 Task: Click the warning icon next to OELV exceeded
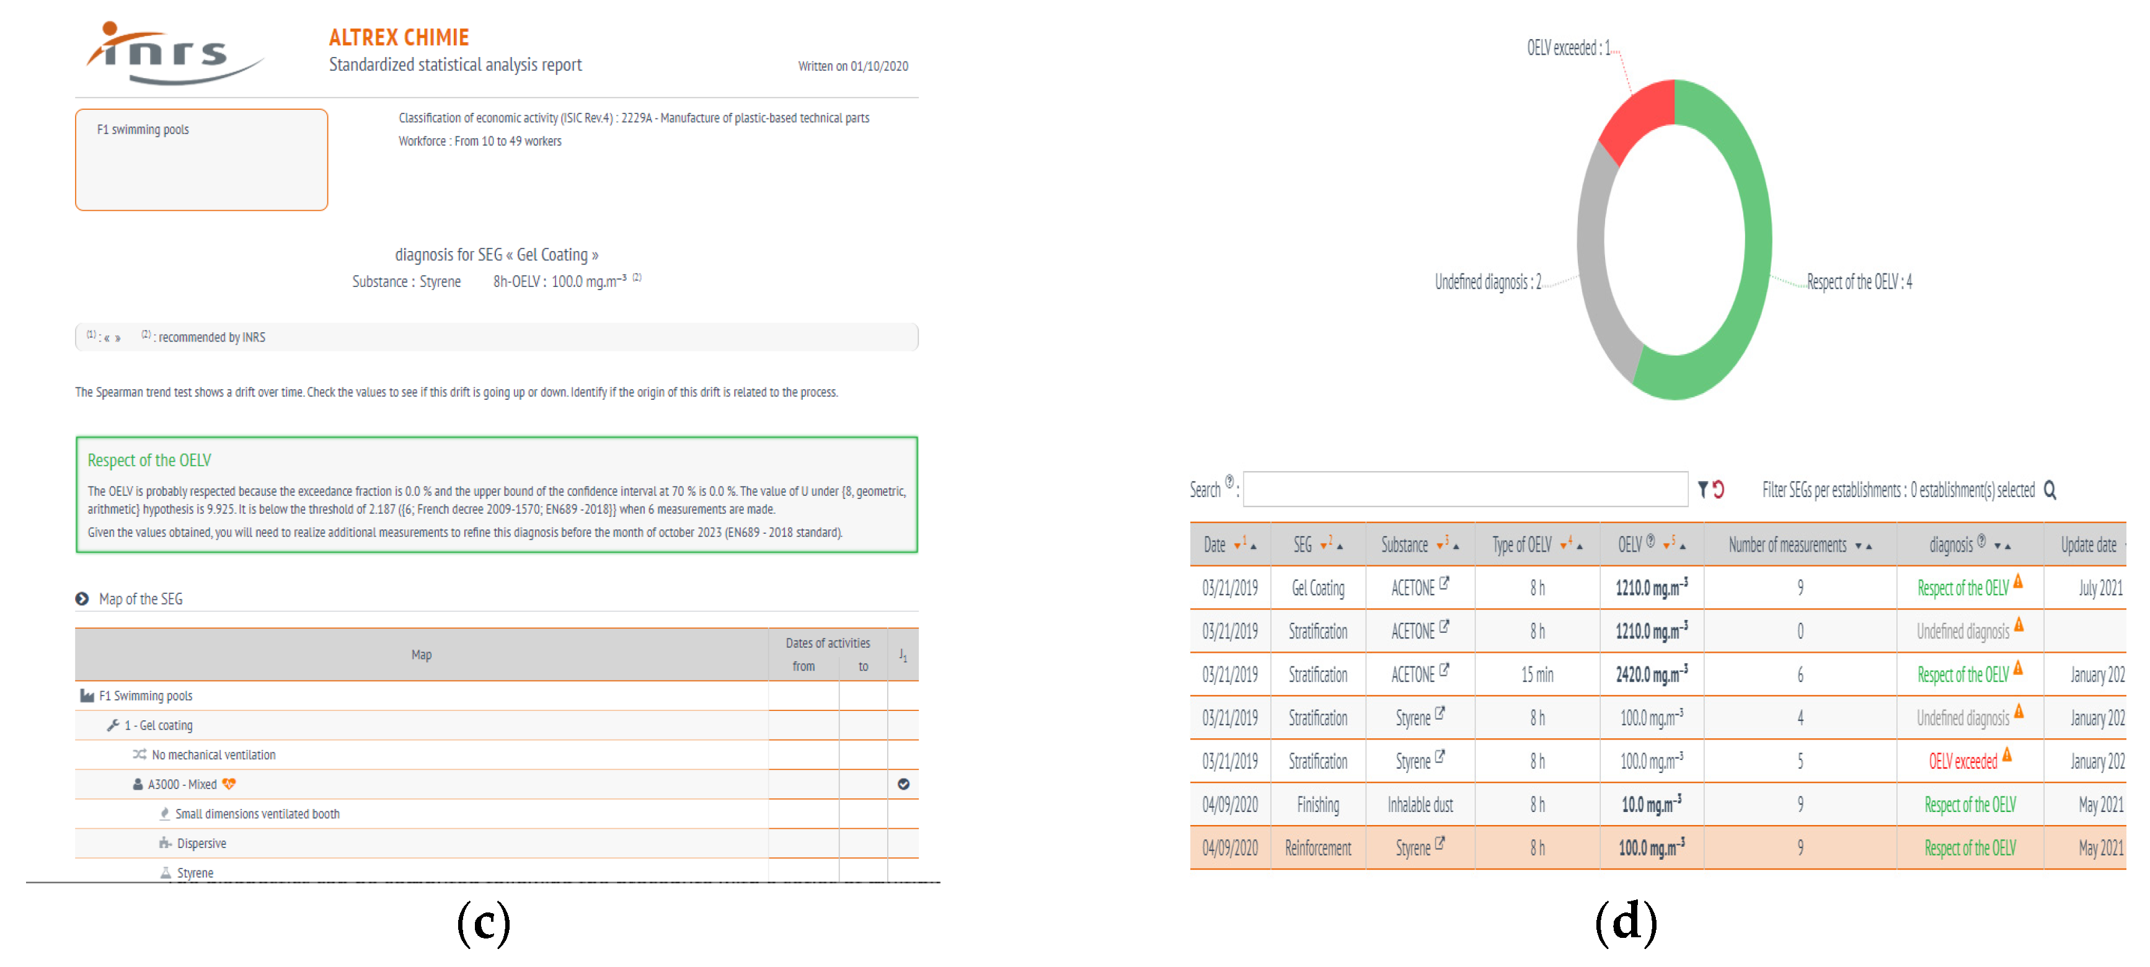tap(2006, 755)
